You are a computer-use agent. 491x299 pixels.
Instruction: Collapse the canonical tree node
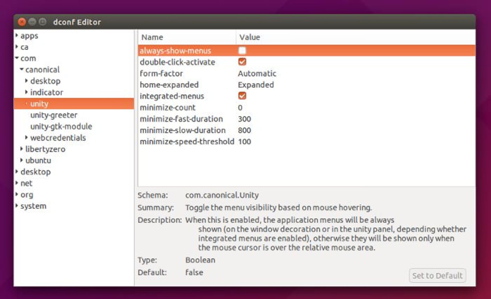point(22,69)
